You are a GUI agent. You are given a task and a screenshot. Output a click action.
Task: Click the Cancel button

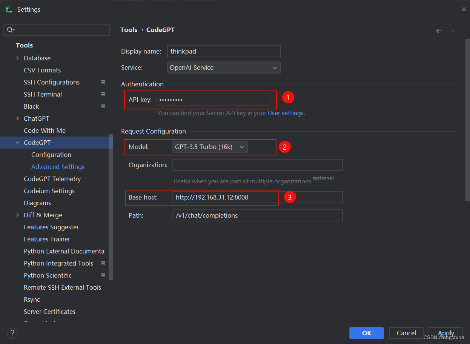coord(406,333)
